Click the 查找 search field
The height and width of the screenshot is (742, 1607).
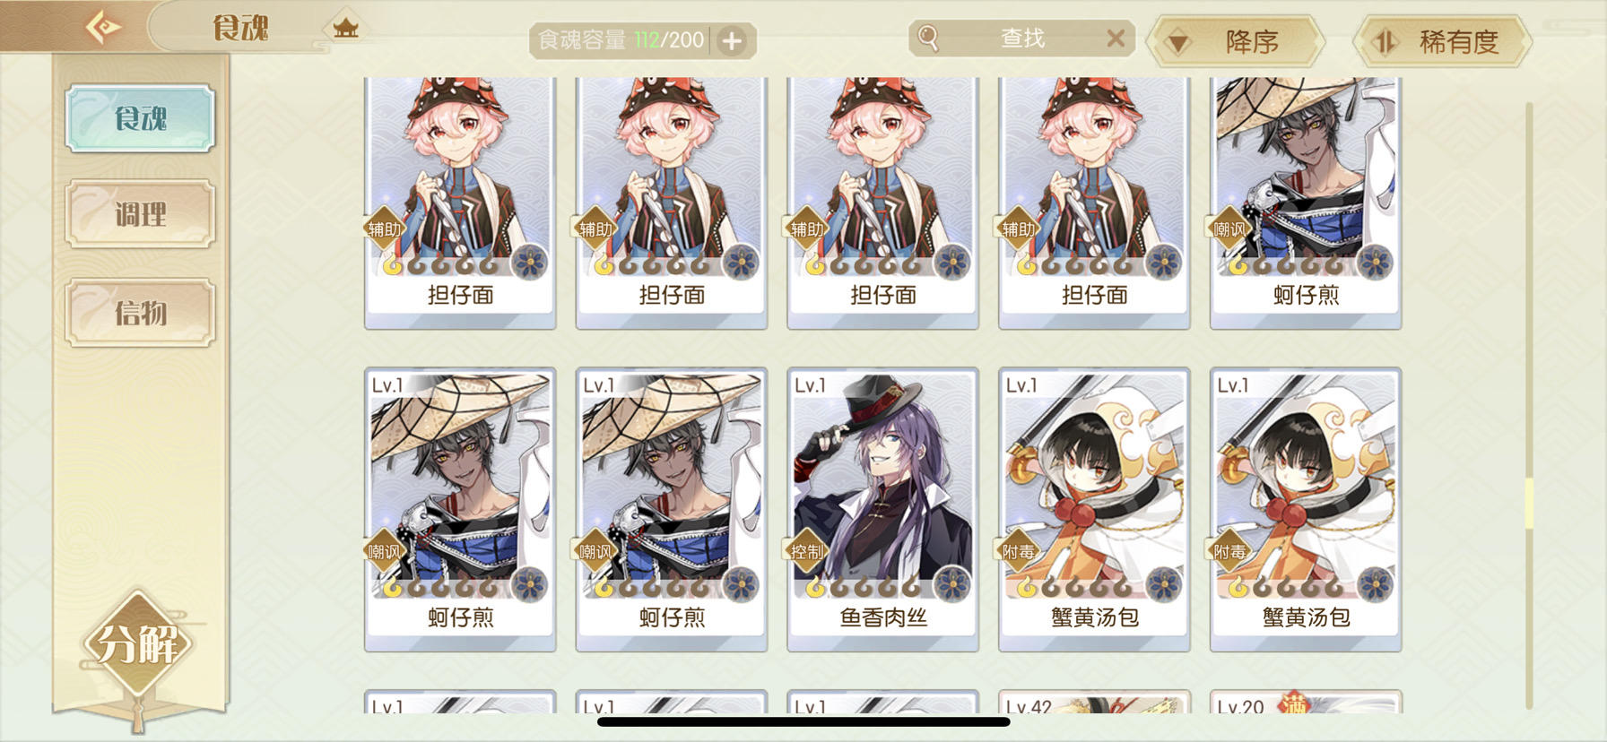[1022, 38]
